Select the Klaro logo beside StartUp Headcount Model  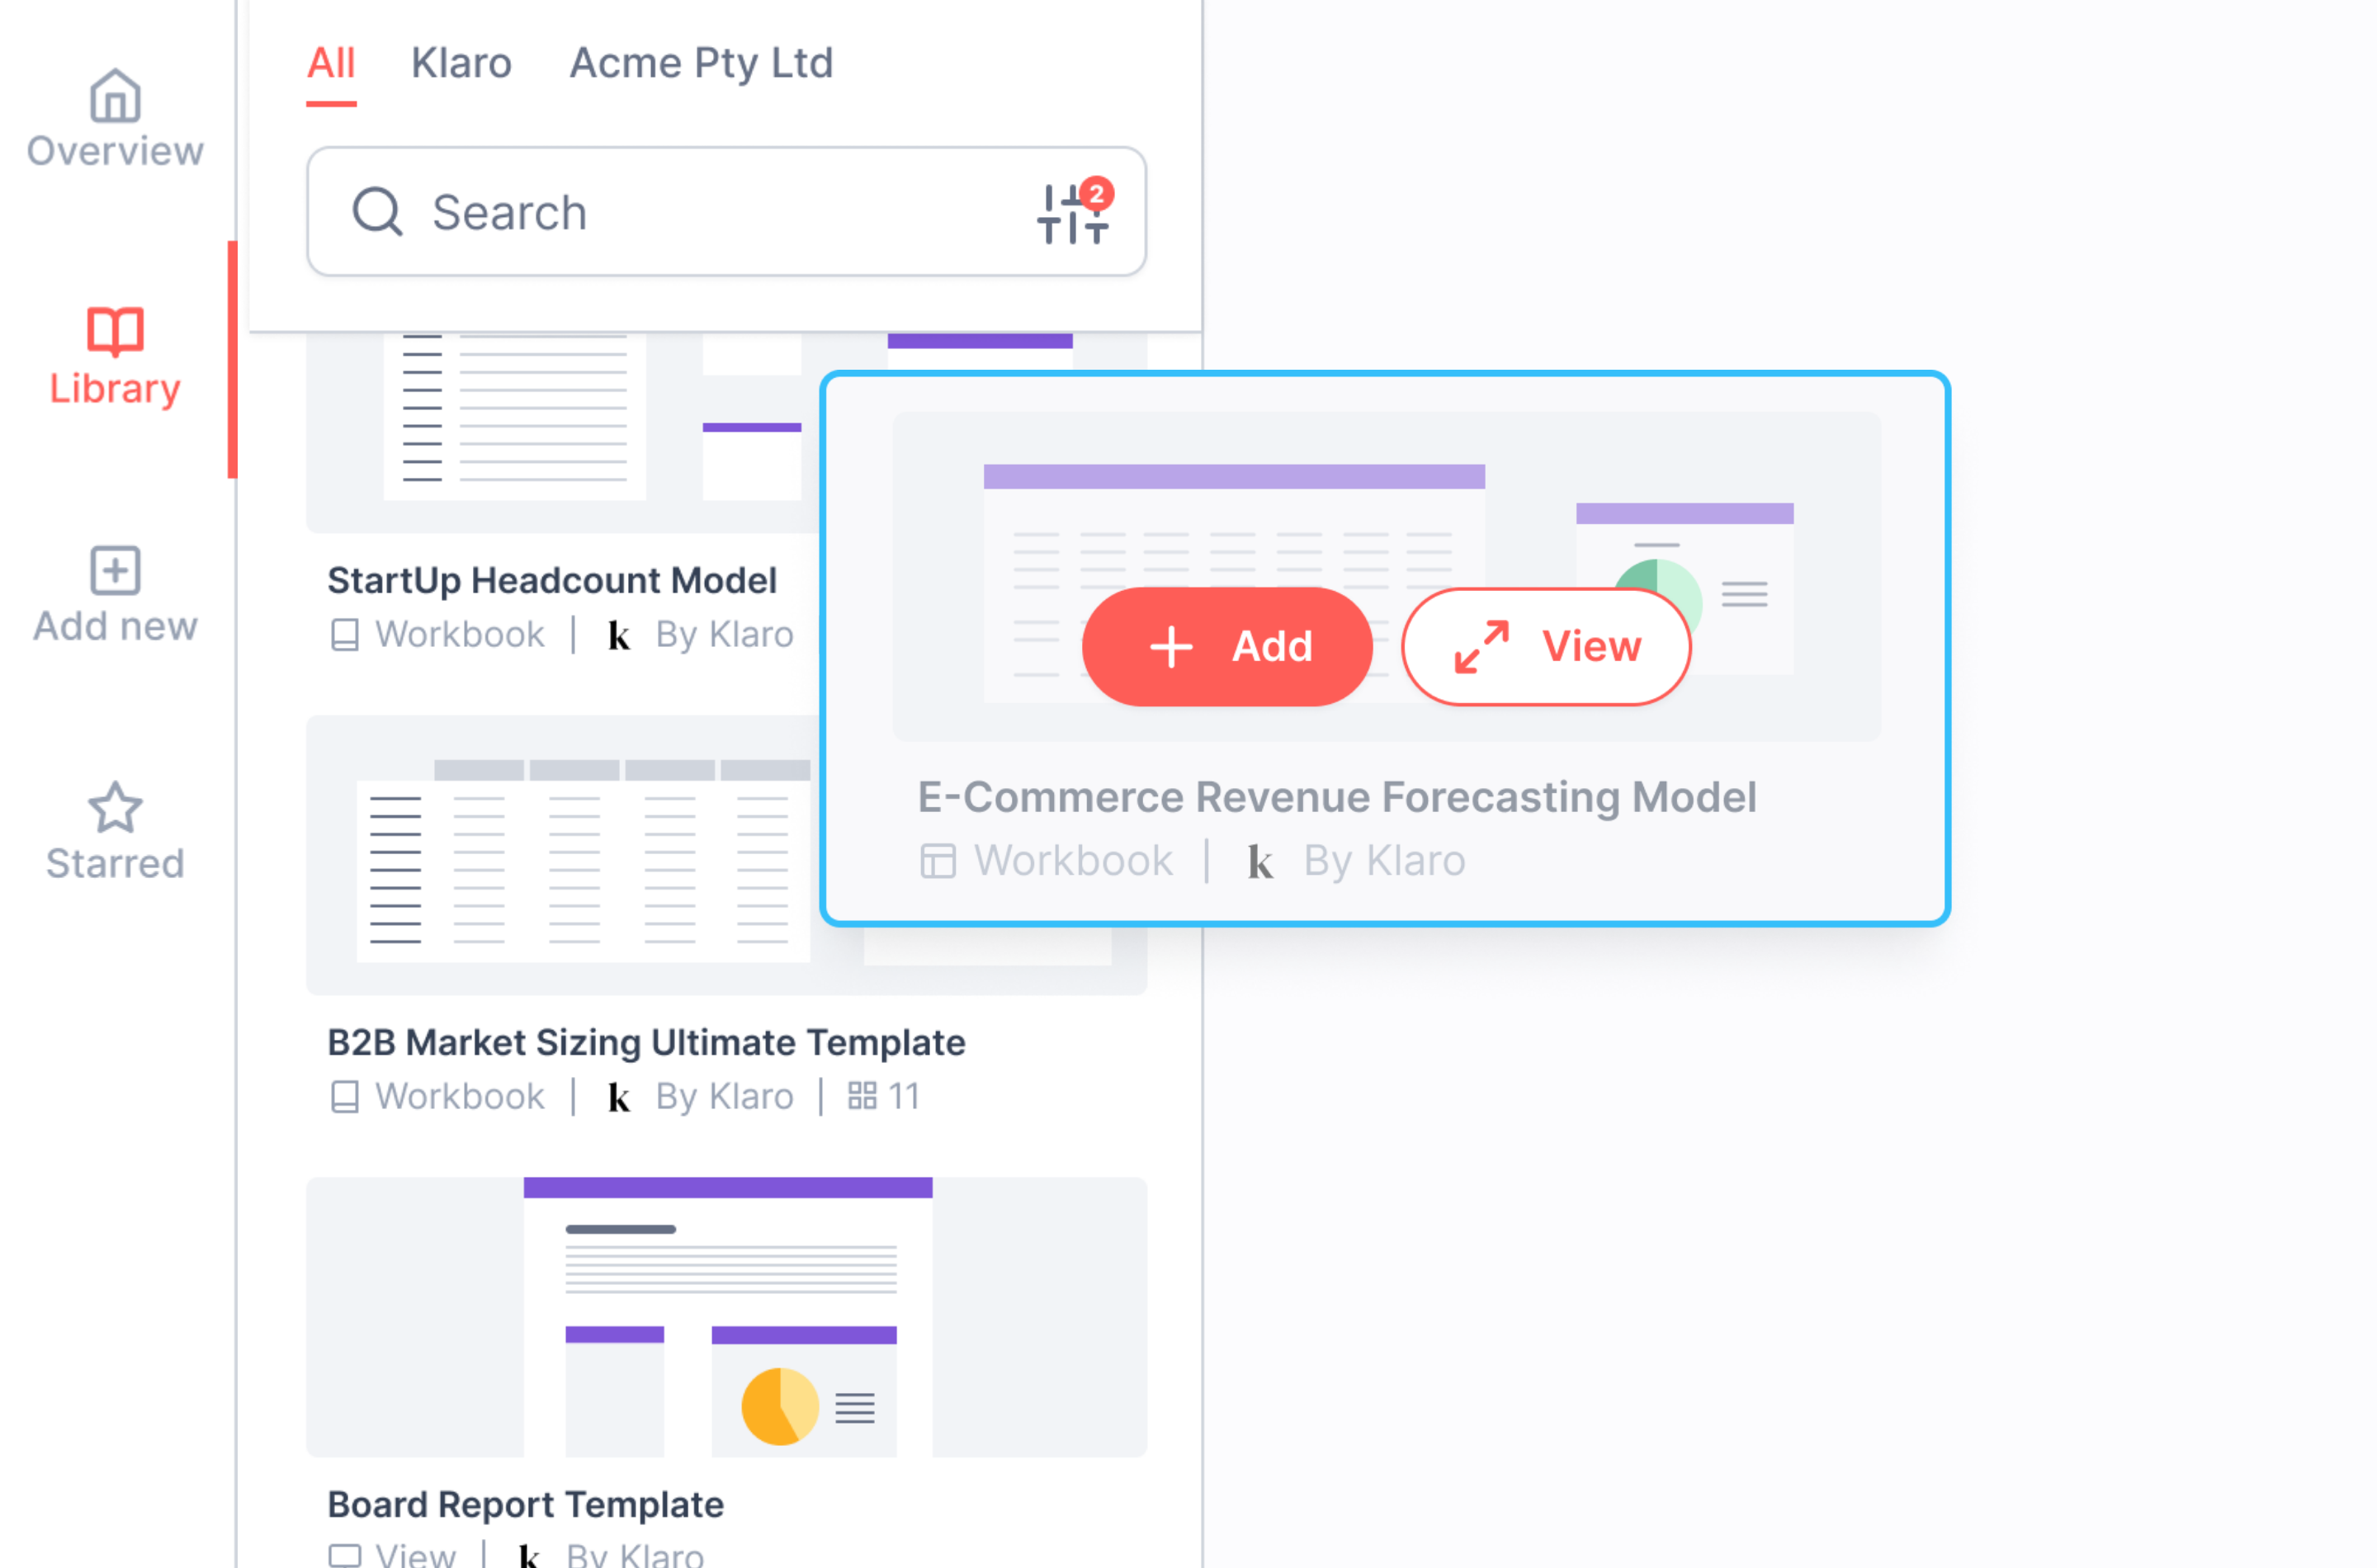pos(620,634)
